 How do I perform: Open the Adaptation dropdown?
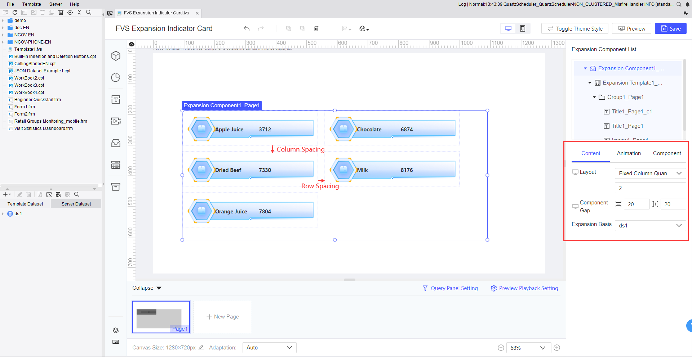coord(269,347)
